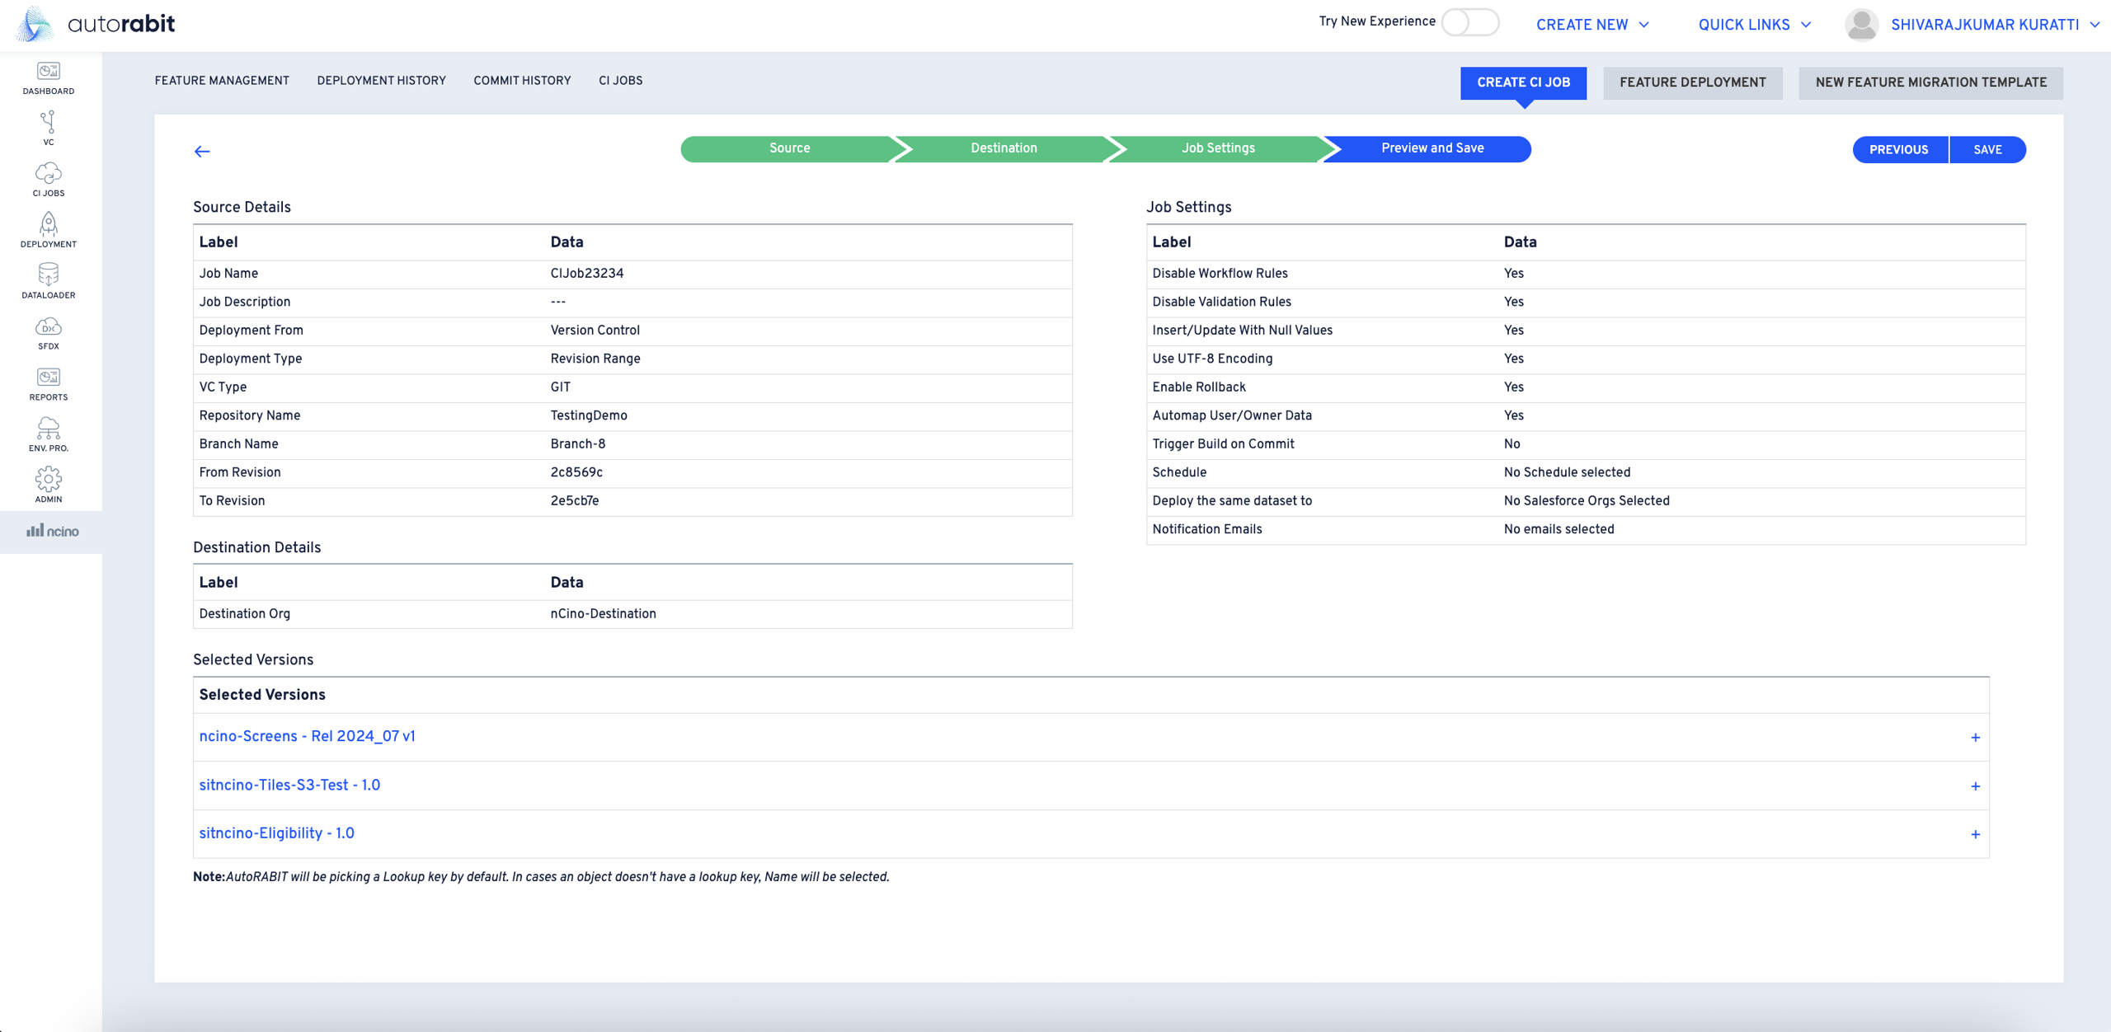Open the sitncino-Tiles-S3-Test - 1.0 link
This screenshot has width=2111, height=1032.
(x=289, y=786)
